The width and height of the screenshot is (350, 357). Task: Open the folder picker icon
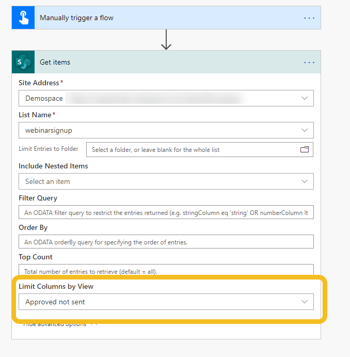pyautogui.click(x=305, y=149)
